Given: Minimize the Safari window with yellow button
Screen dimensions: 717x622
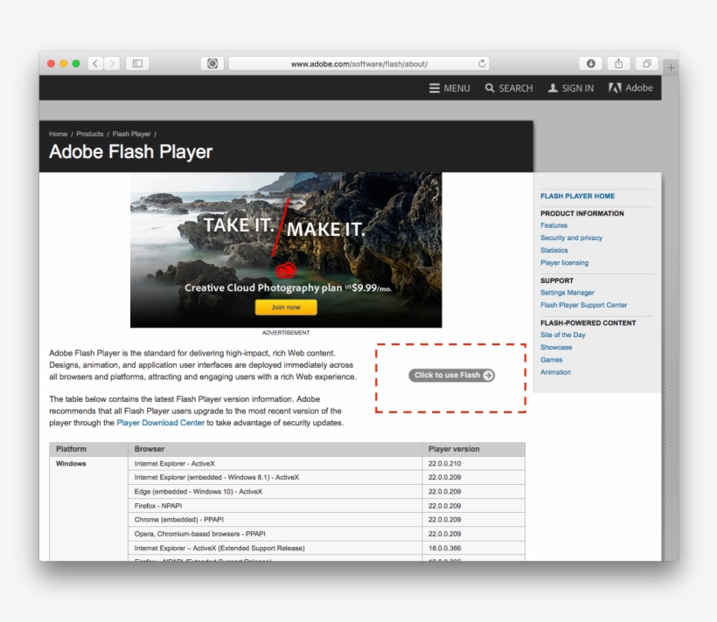Looking at the screenshot, I should coord(64,64).
